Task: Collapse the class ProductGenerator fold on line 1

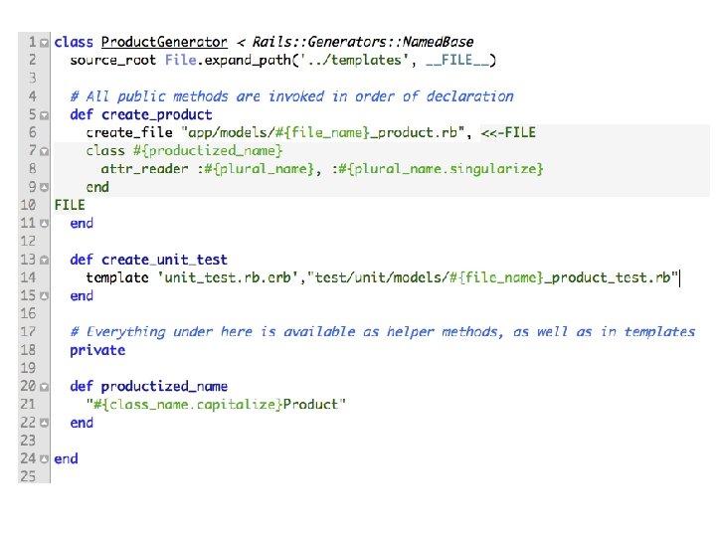Action: 44,43
